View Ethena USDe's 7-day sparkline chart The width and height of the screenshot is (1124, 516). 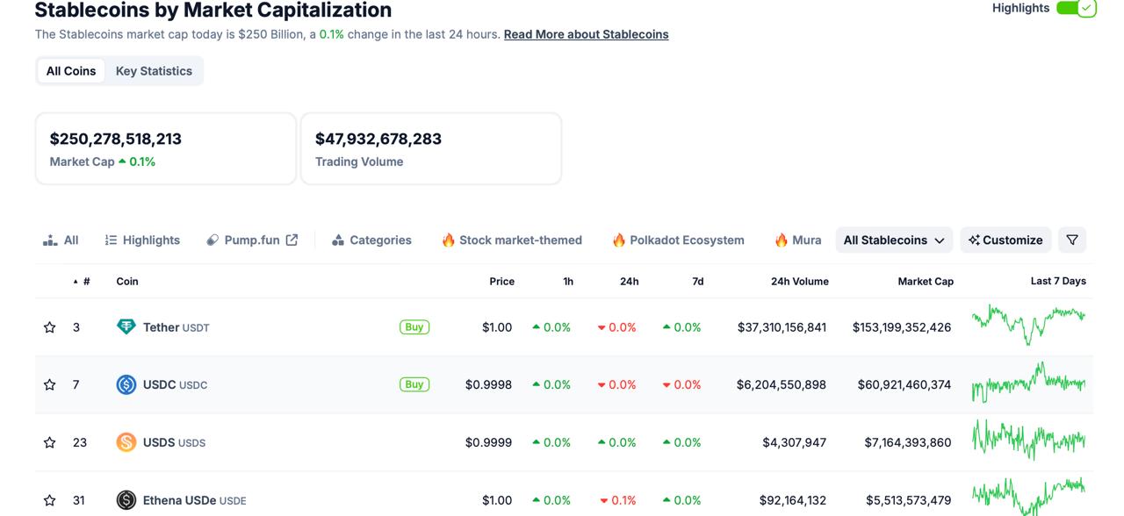[1028, 496]
